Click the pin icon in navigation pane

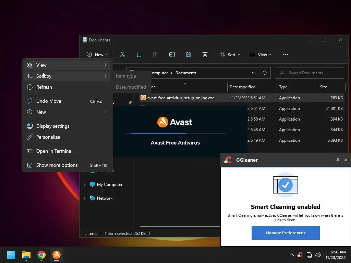(130, 102)
